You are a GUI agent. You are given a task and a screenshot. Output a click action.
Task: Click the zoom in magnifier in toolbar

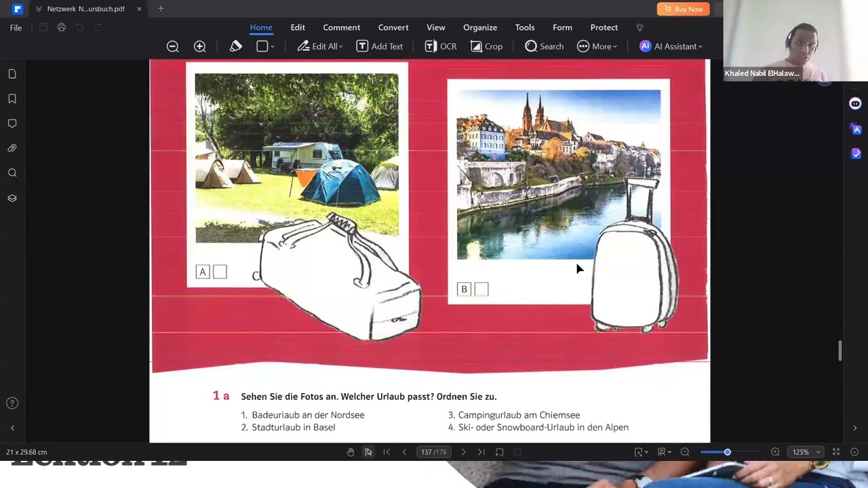tap(200, 46)
